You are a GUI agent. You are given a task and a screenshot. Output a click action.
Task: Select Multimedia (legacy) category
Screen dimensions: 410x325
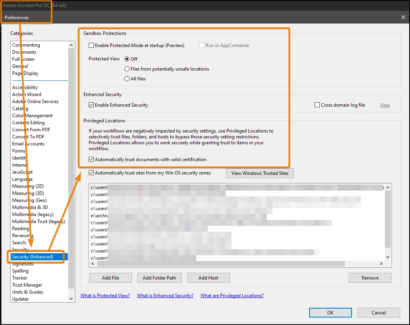pyautogui.click(x=33, y=214)
